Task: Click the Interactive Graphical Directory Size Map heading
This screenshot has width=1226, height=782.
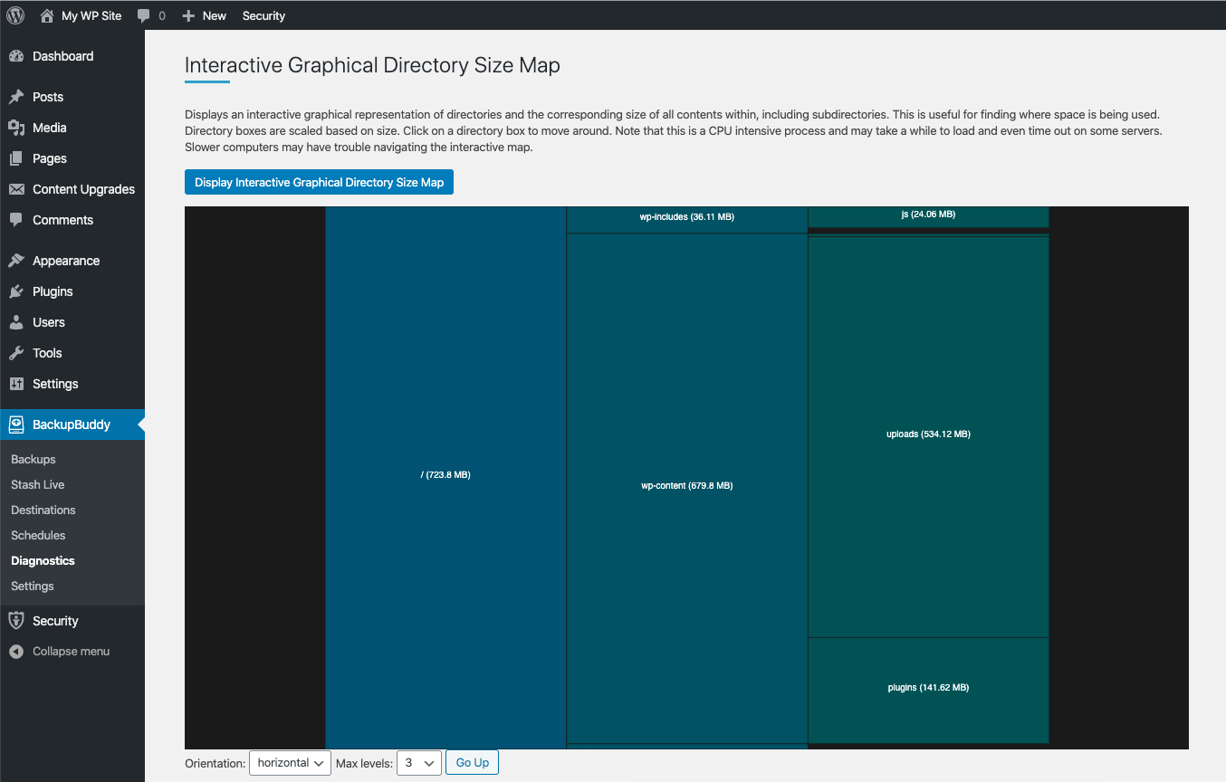Action: click(372, 65)
